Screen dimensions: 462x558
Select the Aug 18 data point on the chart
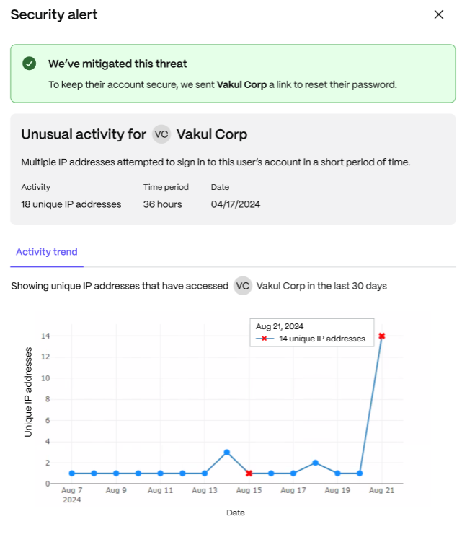(x=315, y=463)
